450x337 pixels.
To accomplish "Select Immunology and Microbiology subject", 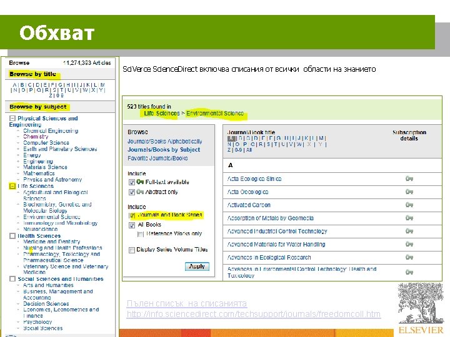I will click(x=60, y=223).
